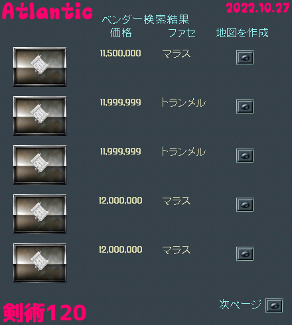The image size is (292, 325).
Task: Click the map button for the first 12,000,000 listing
Action: [x=245, y=205]
